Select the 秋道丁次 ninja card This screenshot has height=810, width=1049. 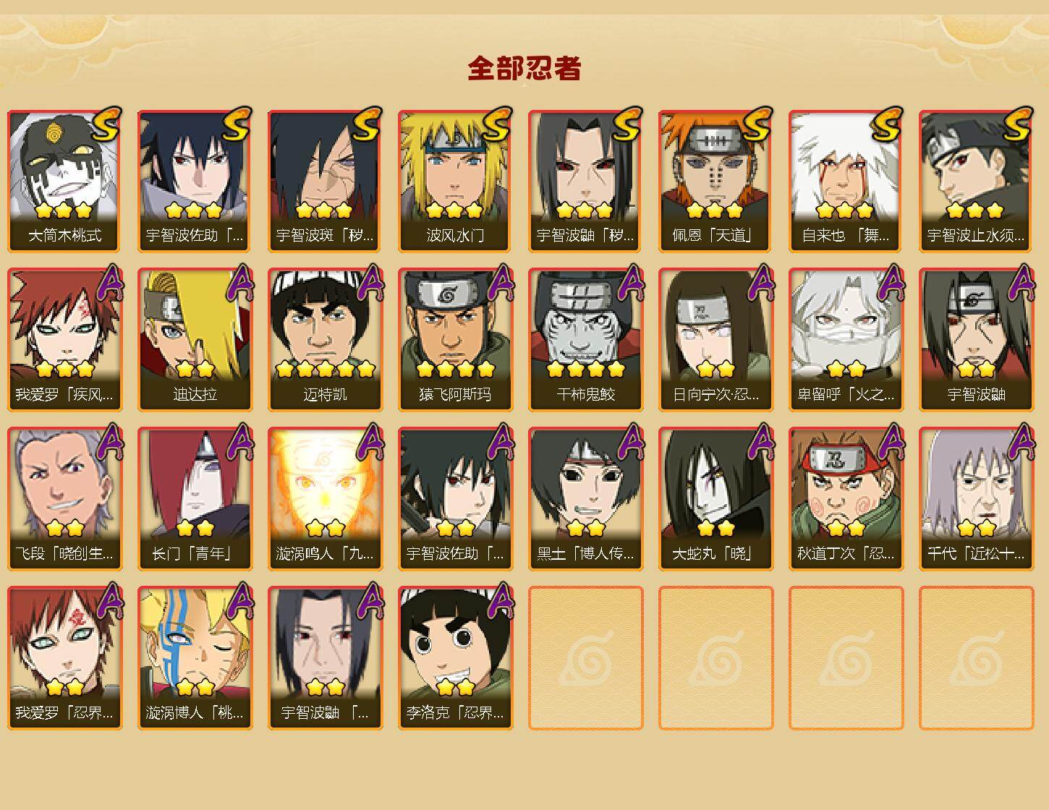tap(846, 499)
